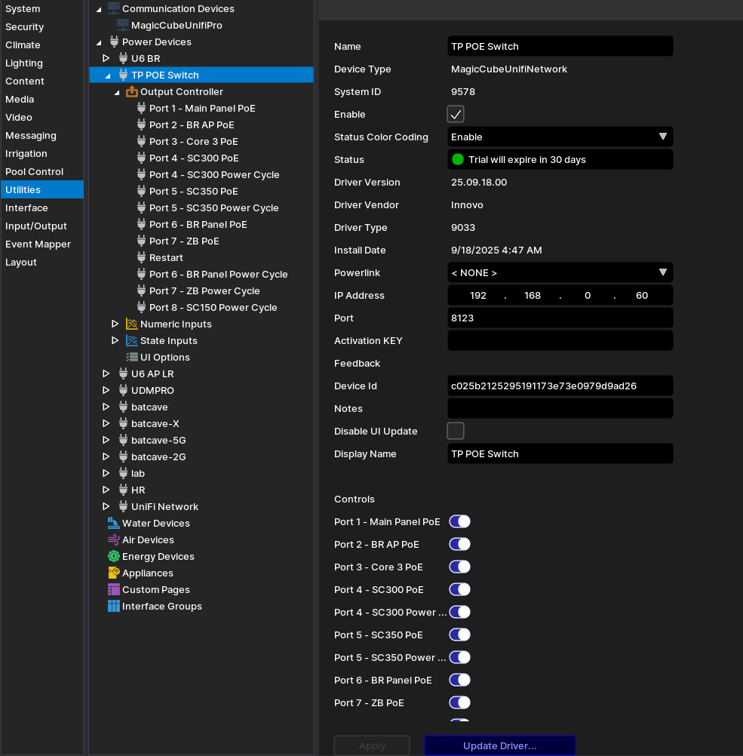Open the Custom Pages icon
Image resolution: width=743 pixels, height=756 pixels.
[x=114, y=589]
